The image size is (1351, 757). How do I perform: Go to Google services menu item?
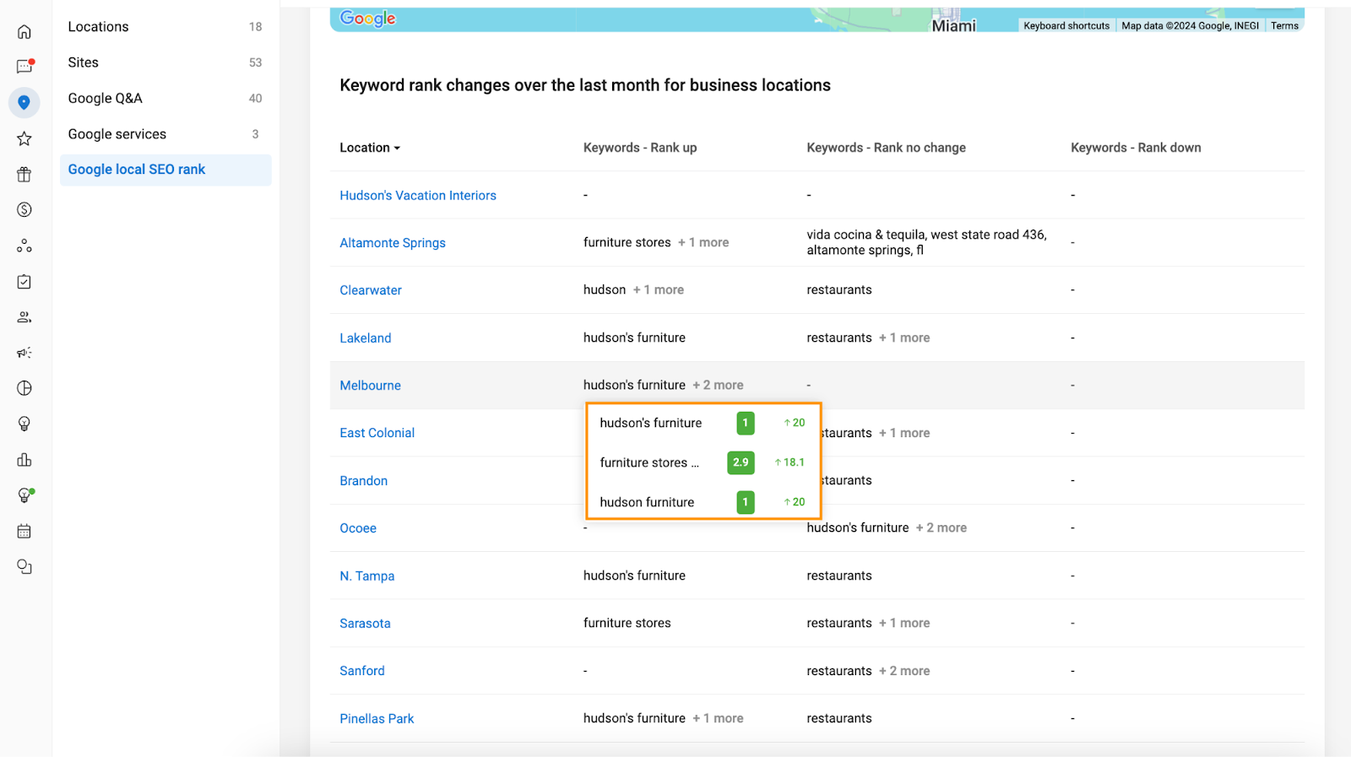165,134
